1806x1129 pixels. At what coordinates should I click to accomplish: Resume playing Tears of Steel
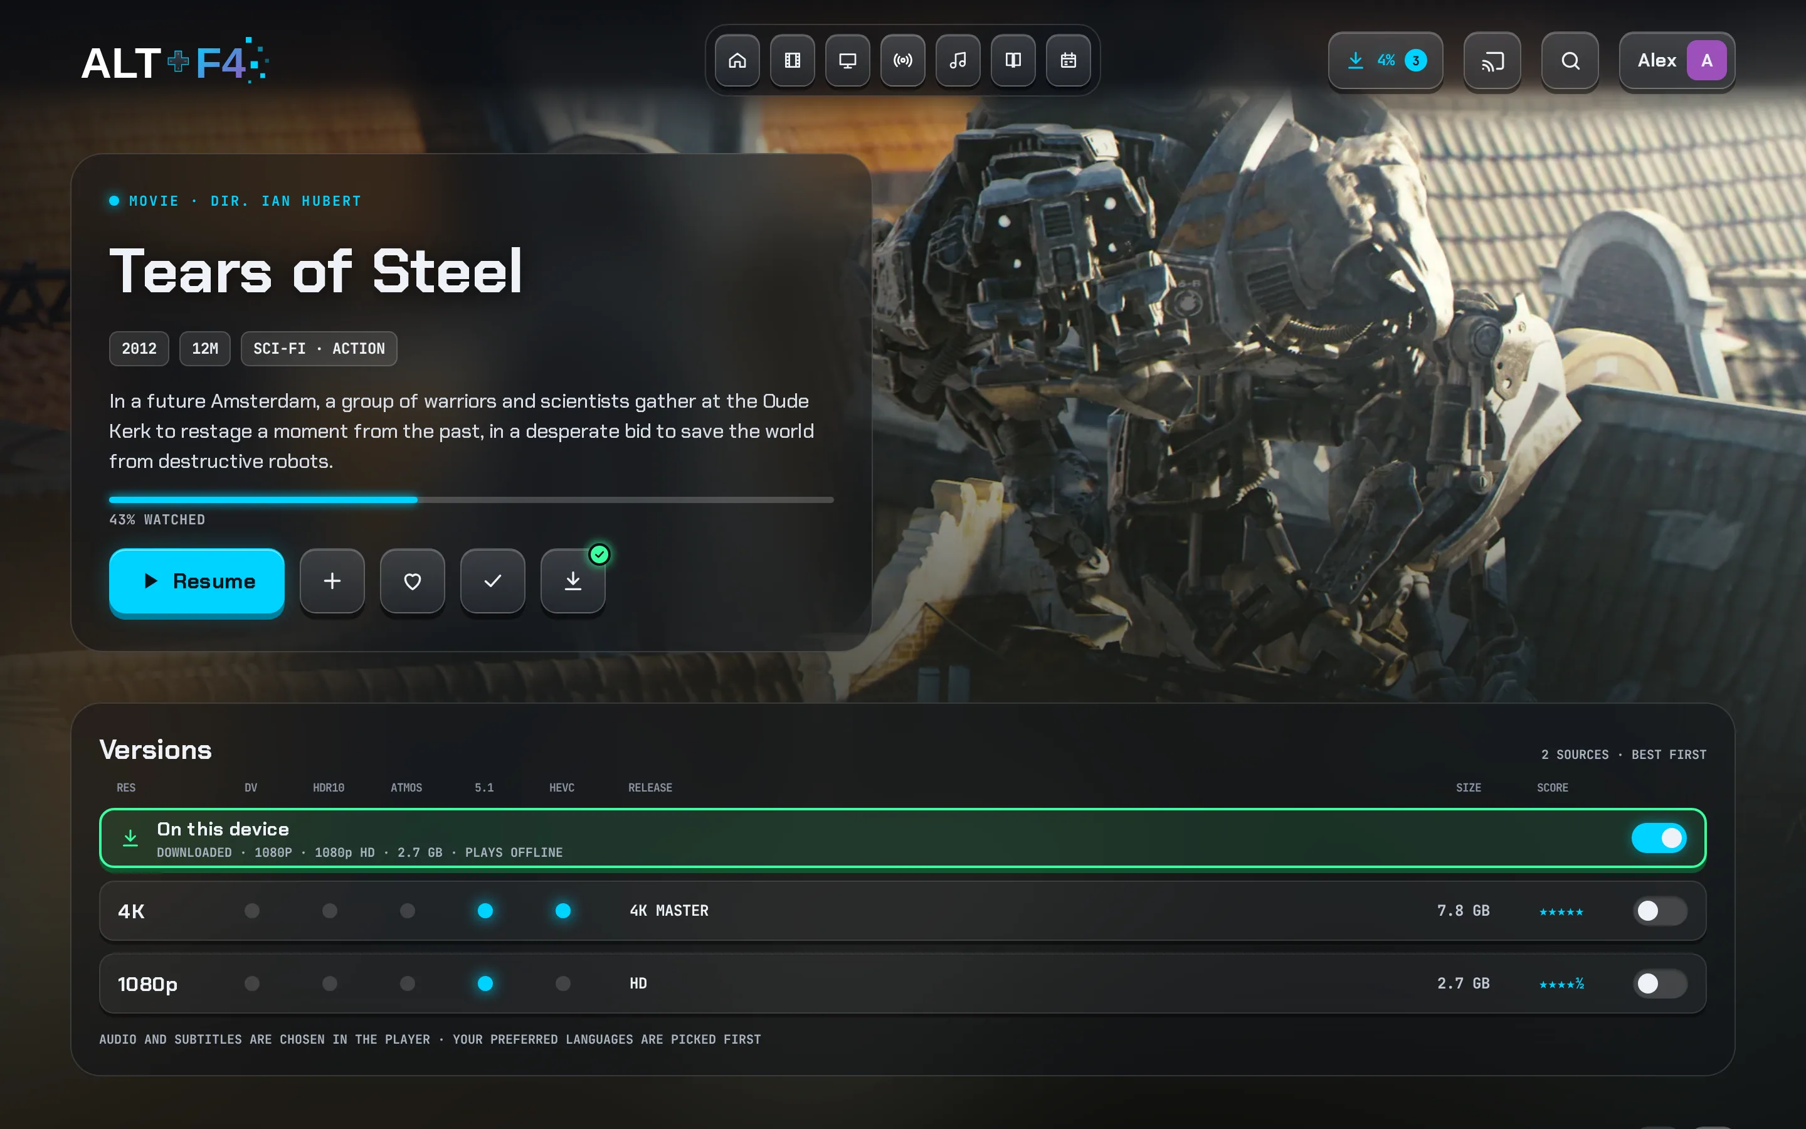click(196, 581)
